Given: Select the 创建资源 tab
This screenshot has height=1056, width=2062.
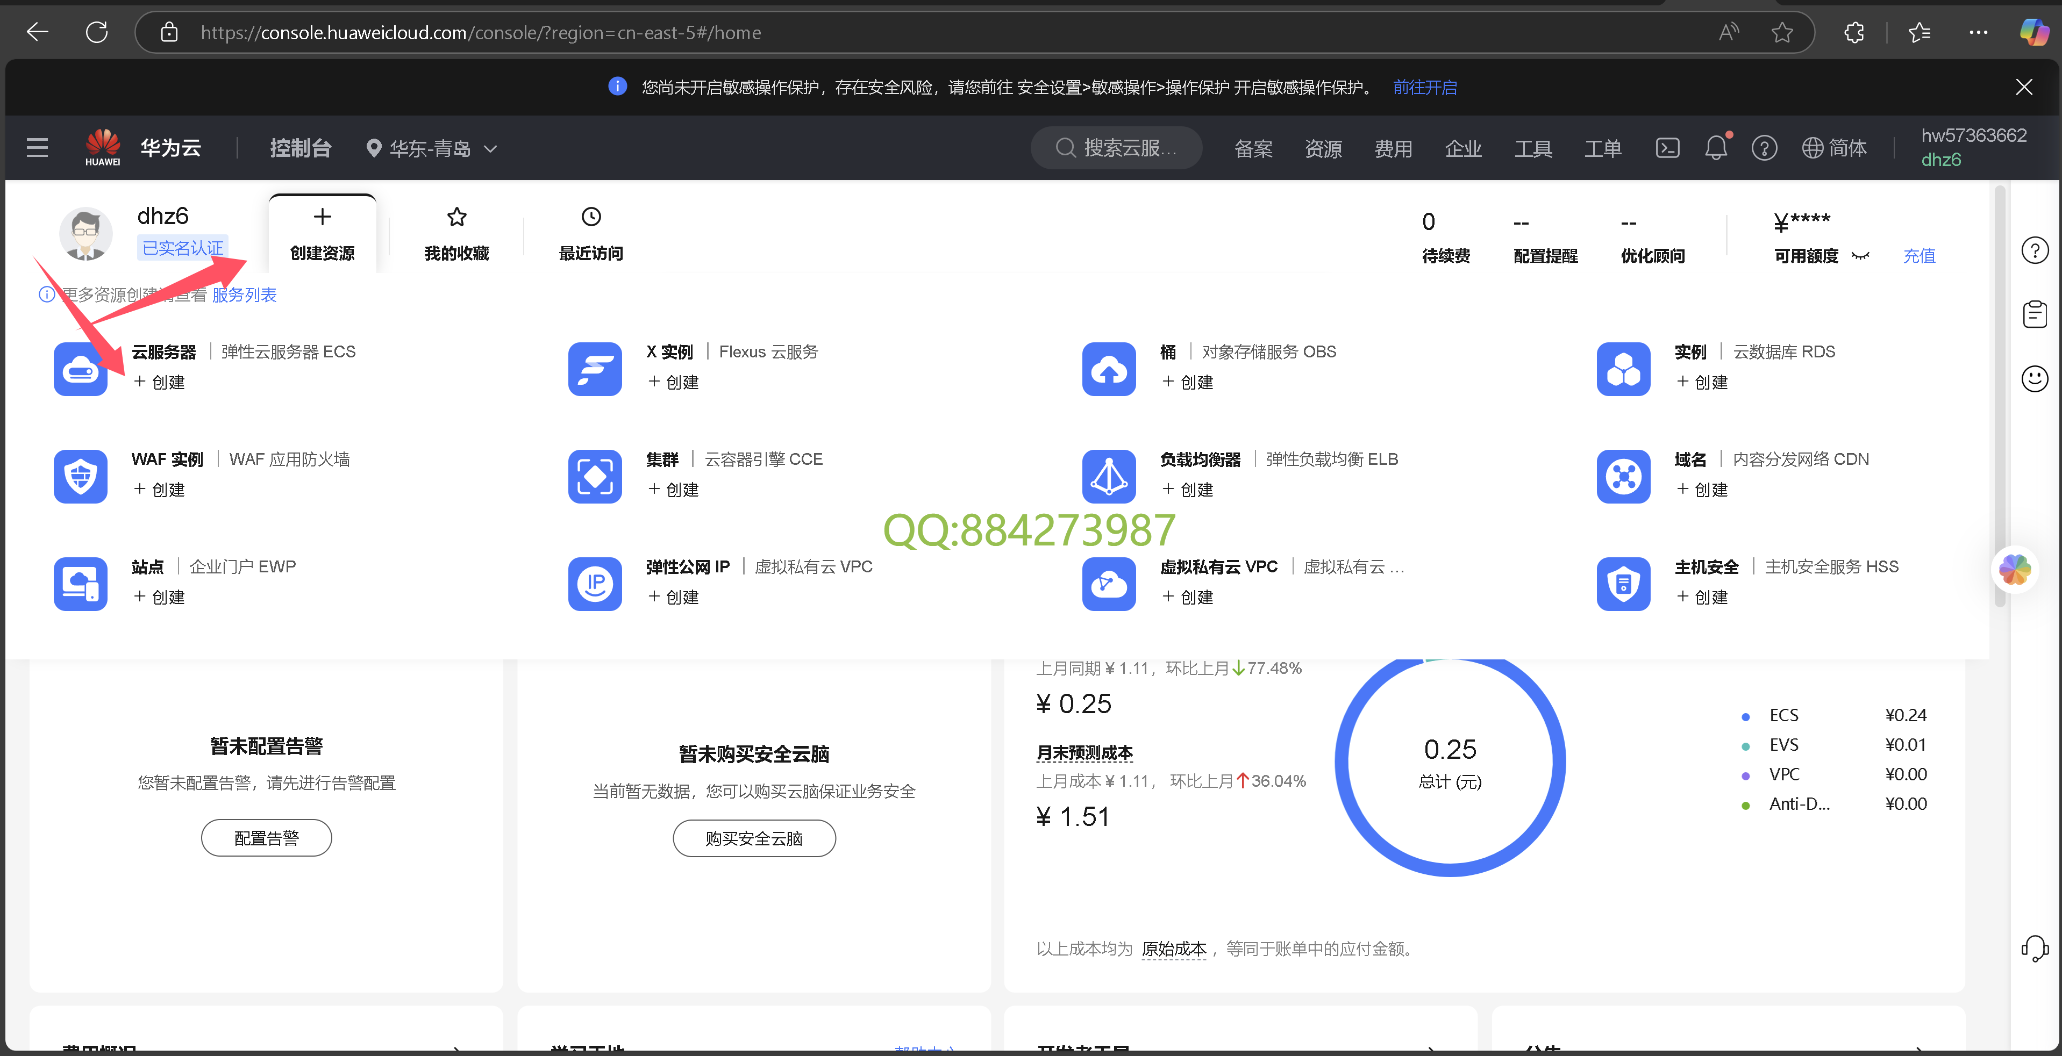Looking at the screenshot, I should [x=323, y=234].
